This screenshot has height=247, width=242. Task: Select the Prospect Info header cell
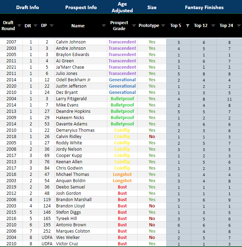click(81, 7)
